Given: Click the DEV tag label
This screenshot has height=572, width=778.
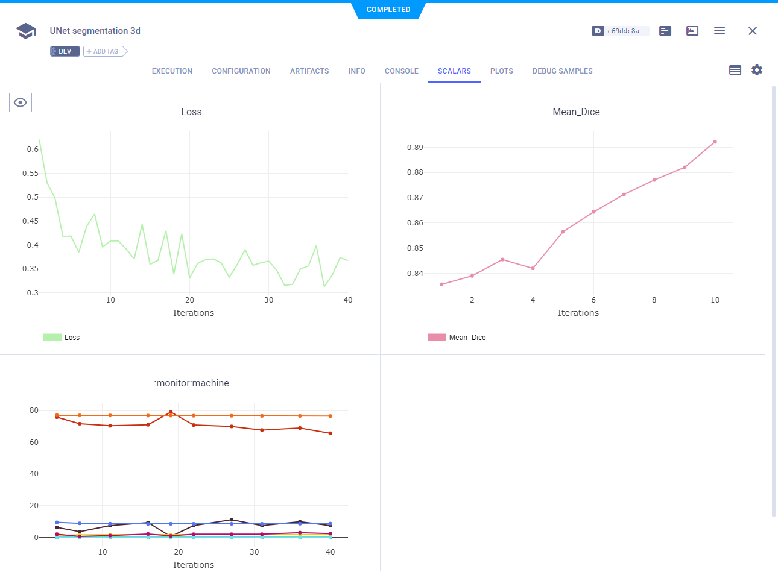Looking at the screenshot, I should pos(65,51).
